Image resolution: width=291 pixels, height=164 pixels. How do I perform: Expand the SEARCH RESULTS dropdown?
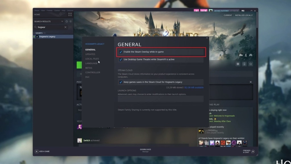click(62, 21)
